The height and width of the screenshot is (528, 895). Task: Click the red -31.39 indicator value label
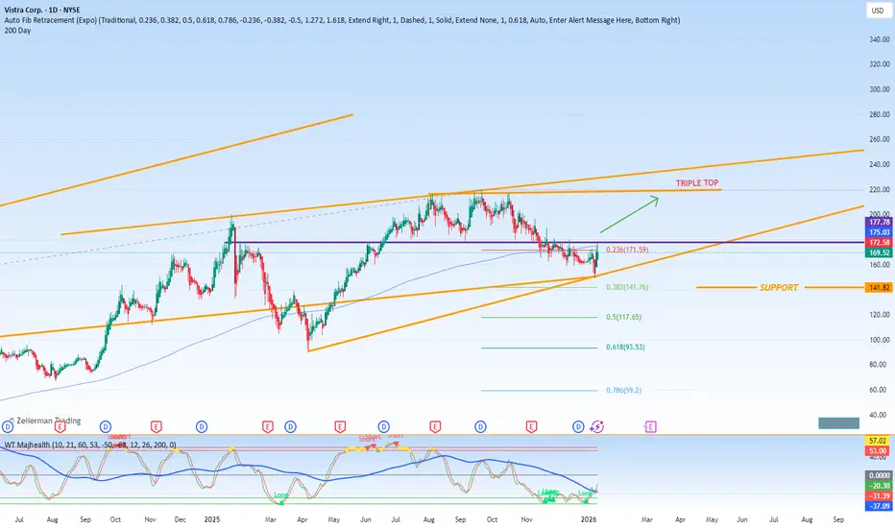(879, 496)
